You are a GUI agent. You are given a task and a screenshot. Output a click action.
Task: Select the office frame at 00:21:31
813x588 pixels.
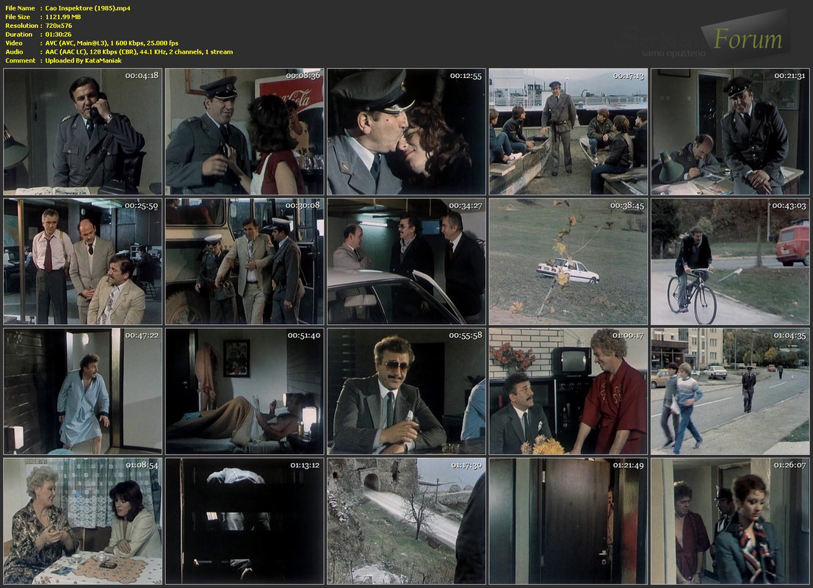[x=730, y=132]
